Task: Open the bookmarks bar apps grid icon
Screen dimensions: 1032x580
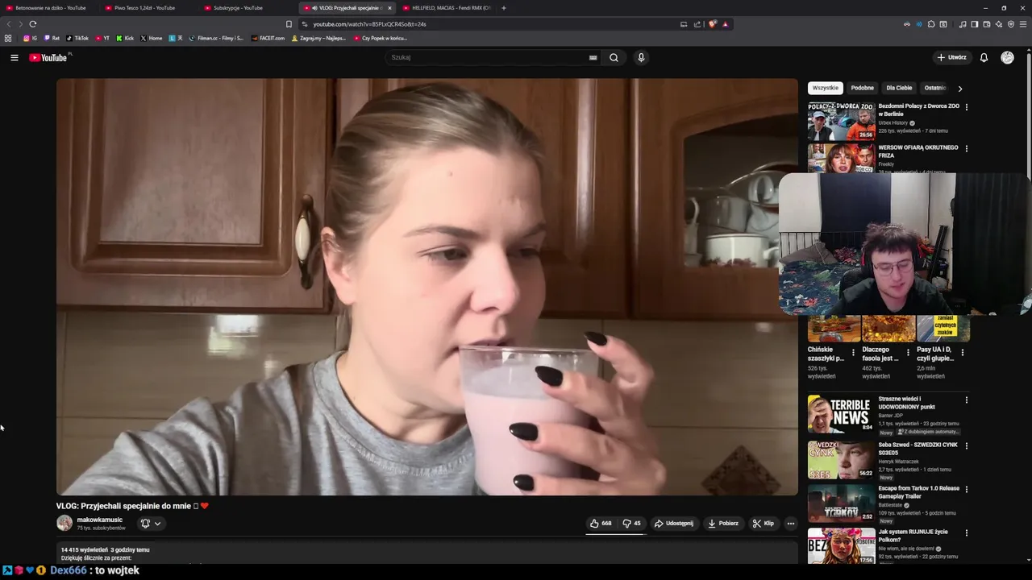Action: 8,38
